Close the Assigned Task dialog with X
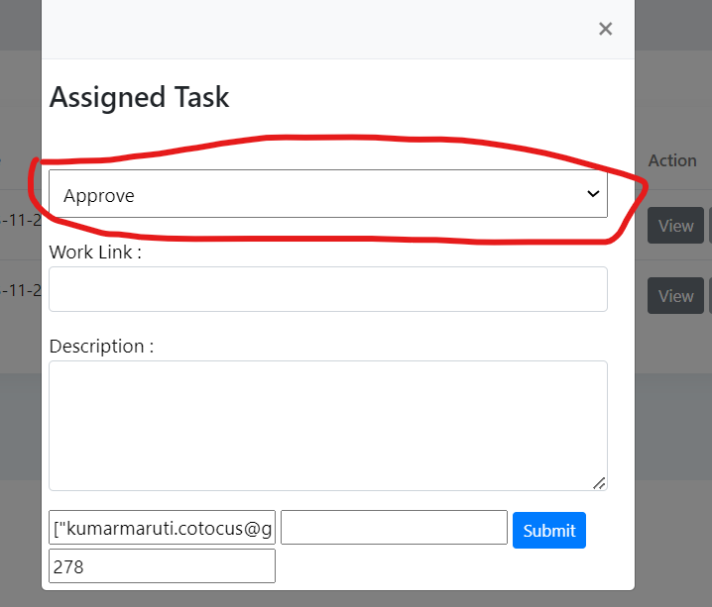 pos(605,29)
